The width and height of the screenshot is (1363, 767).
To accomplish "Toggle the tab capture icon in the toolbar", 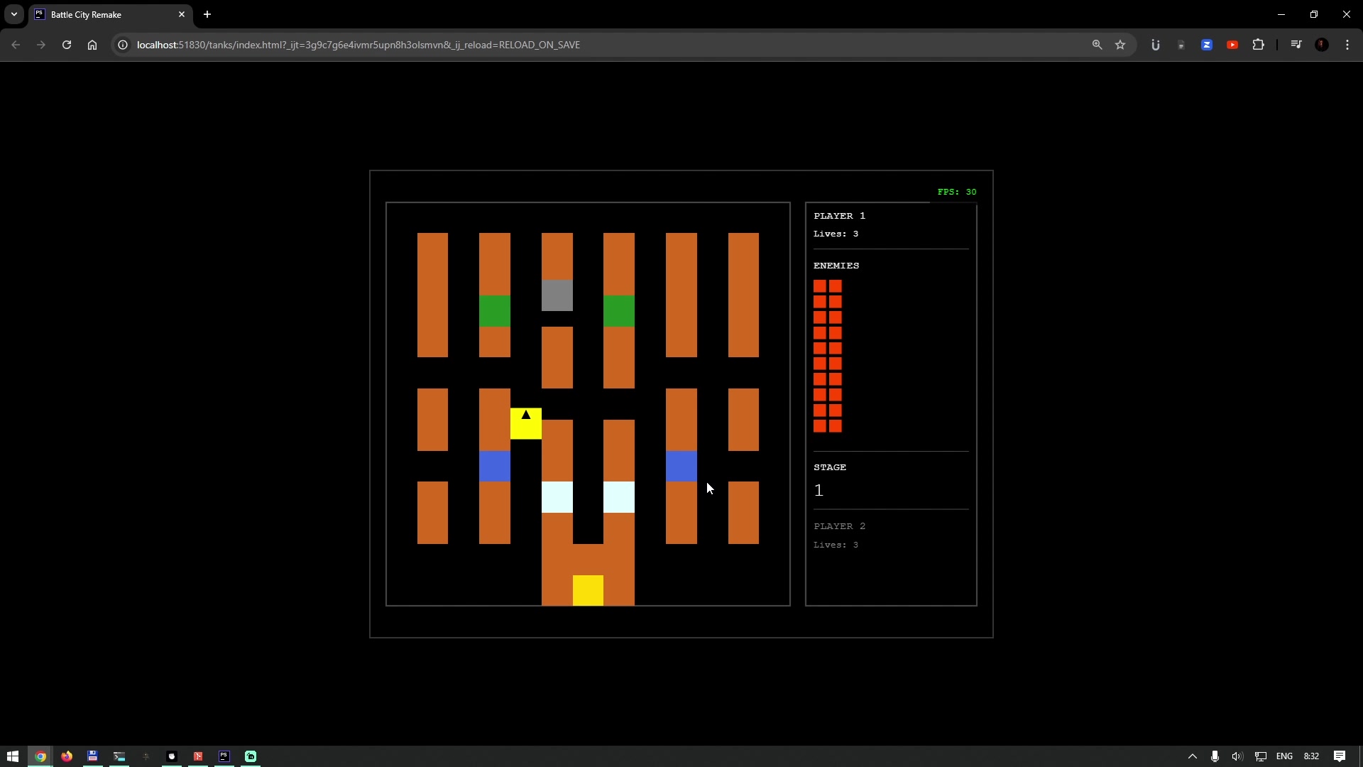I will [1181, 44].
